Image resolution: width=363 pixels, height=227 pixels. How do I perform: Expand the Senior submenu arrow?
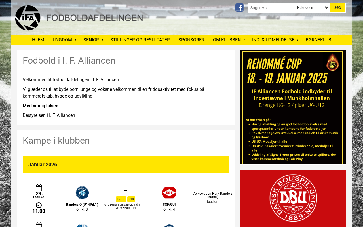tap(102, 40)
